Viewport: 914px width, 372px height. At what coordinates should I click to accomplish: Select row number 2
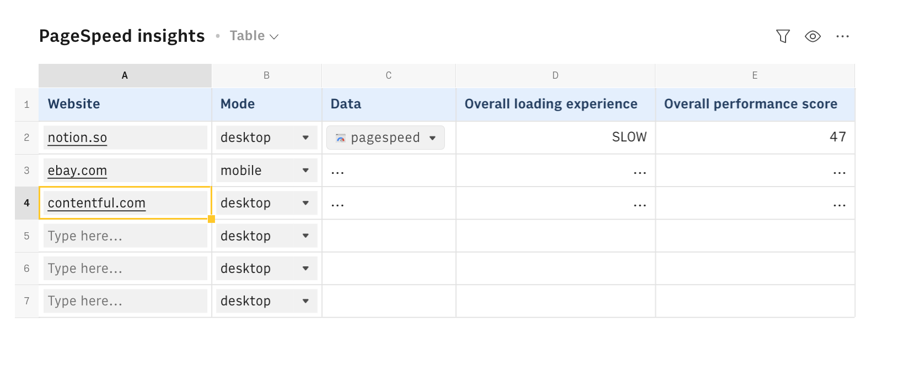pos(26,138)
